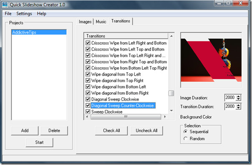Click the Delete project button
Screen dimensions: 252x165
click(x=54, y=131)
